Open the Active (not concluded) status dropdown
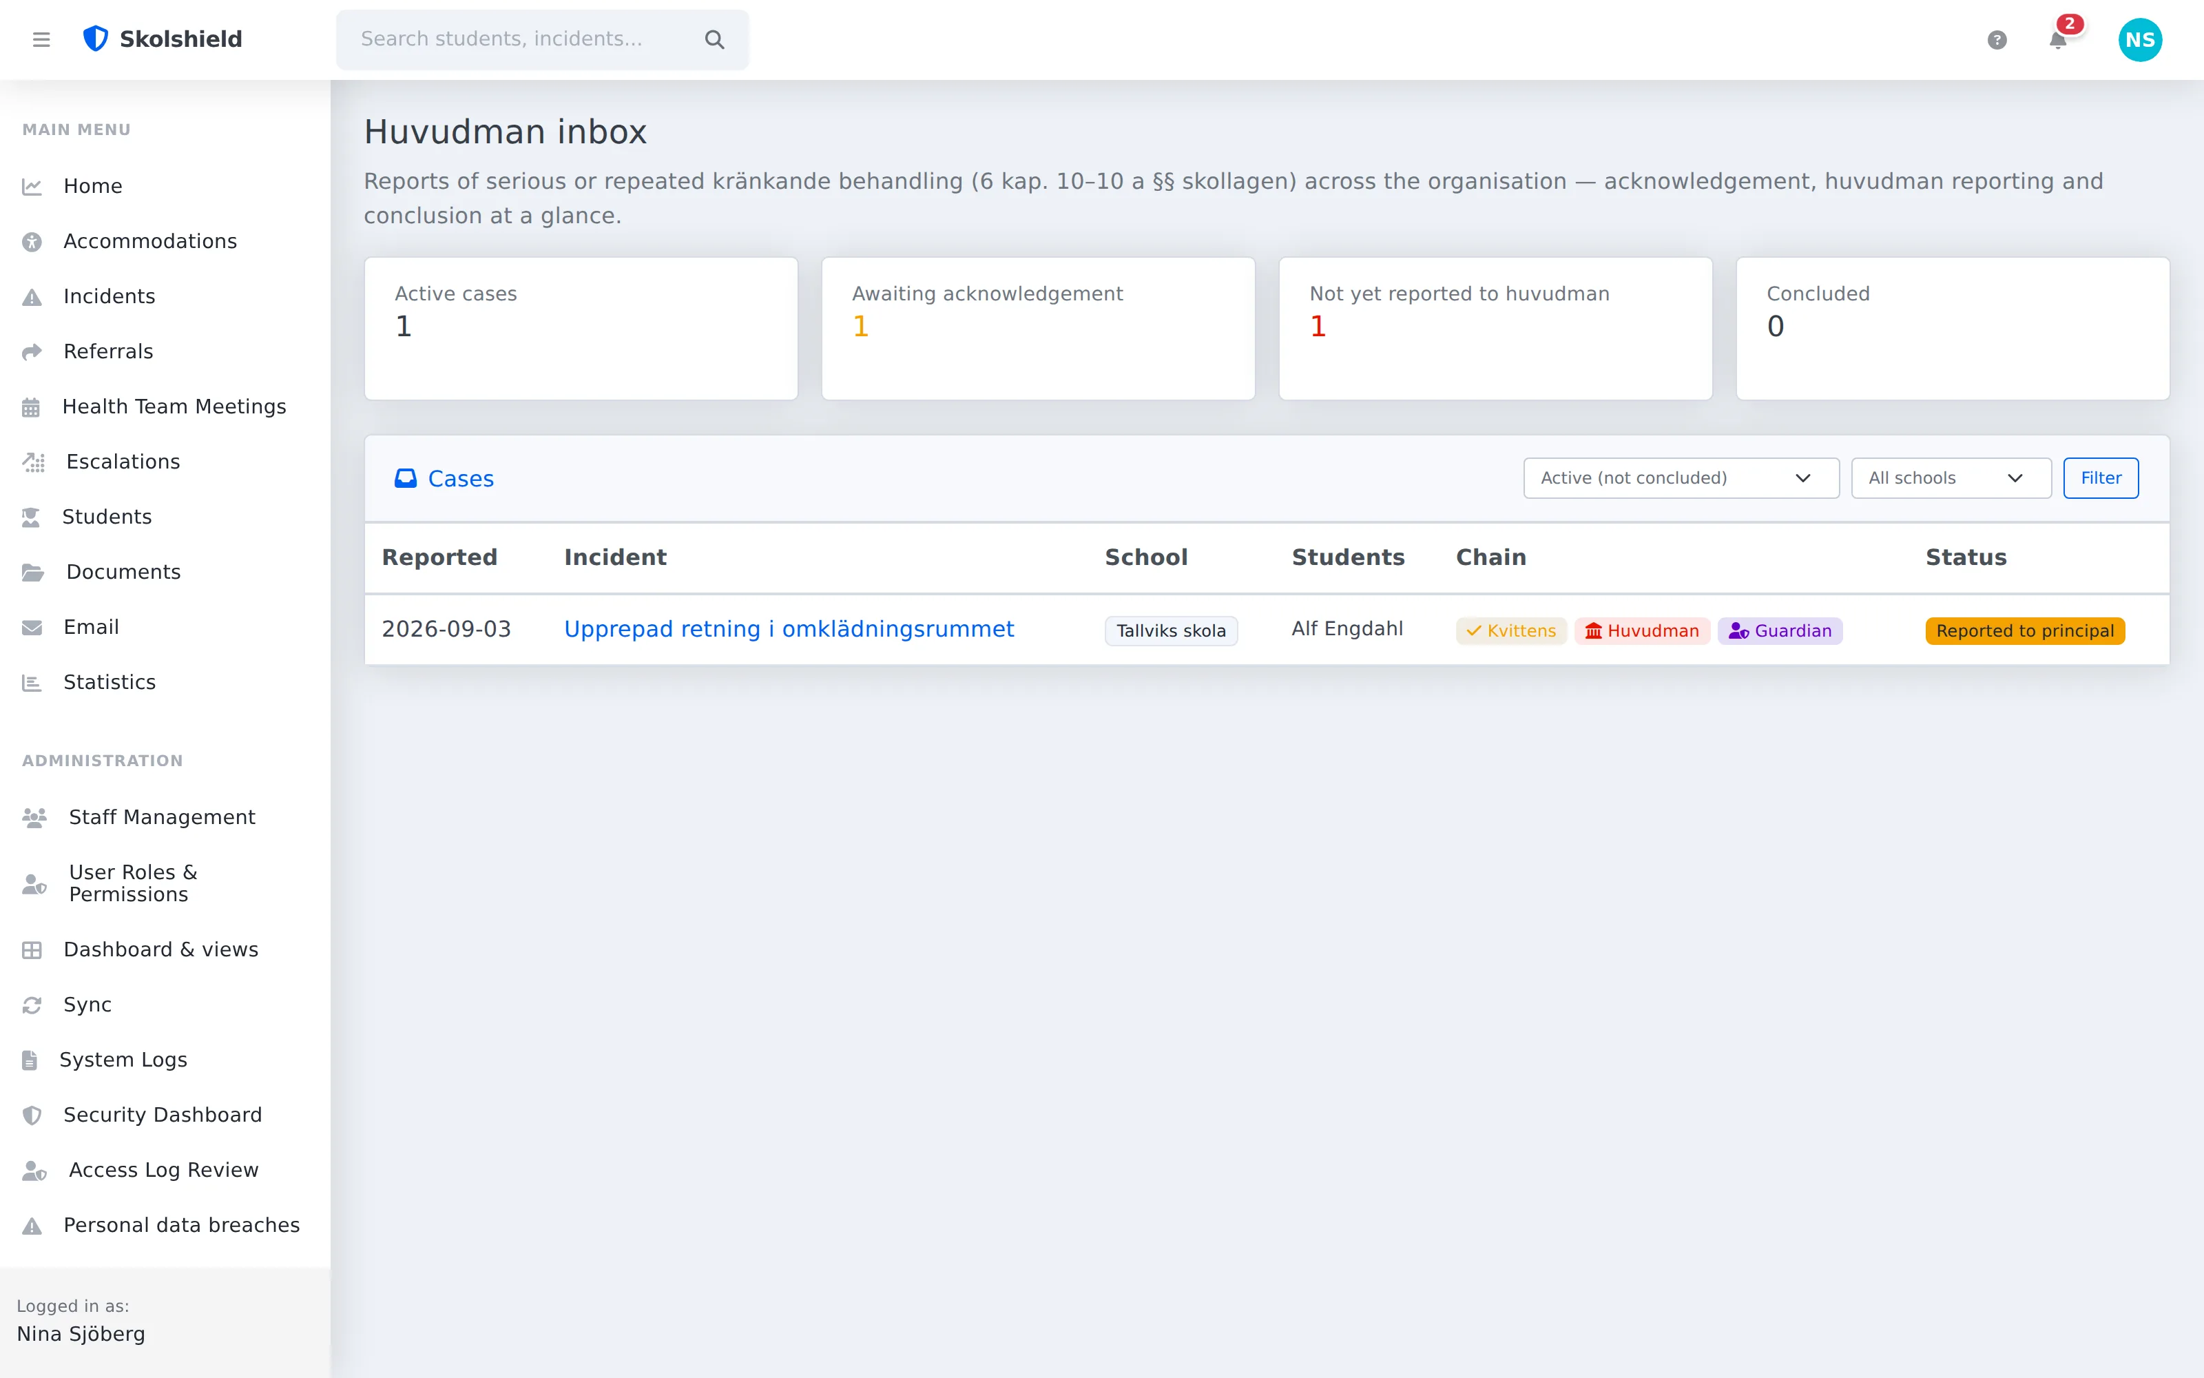 tap(1681, 478)
